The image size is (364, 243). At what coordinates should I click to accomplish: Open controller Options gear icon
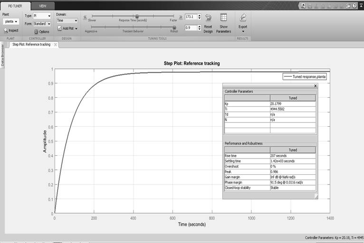coord(36,31)
